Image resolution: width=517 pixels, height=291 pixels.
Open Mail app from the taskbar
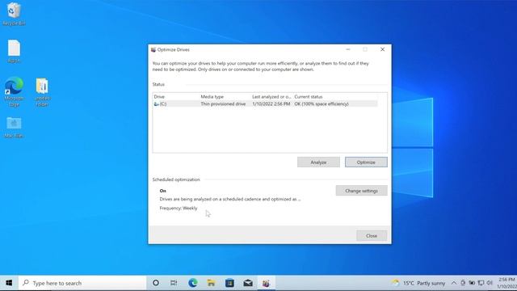click(x=248, y=283)
